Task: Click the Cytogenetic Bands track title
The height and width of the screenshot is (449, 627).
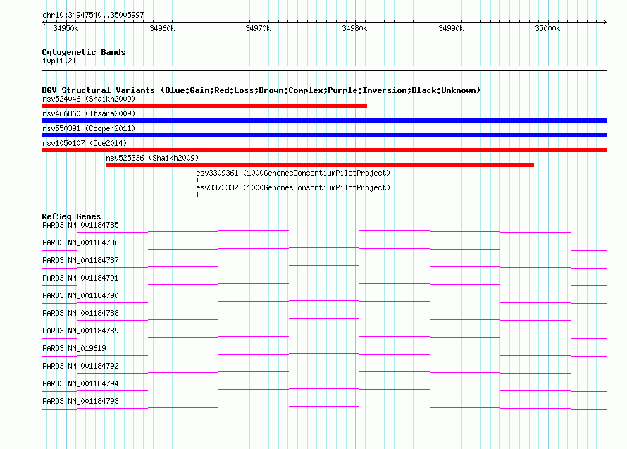Action: click(x=84, y=52)
